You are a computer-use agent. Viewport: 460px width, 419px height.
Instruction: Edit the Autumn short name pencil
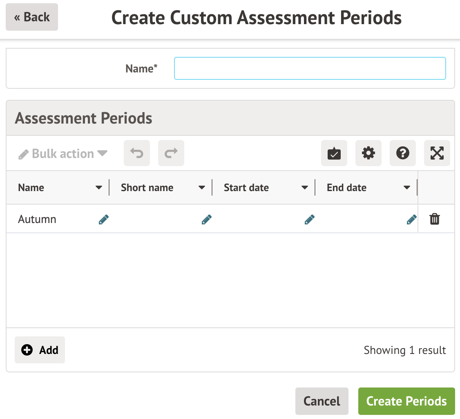[x=207, y=220]
